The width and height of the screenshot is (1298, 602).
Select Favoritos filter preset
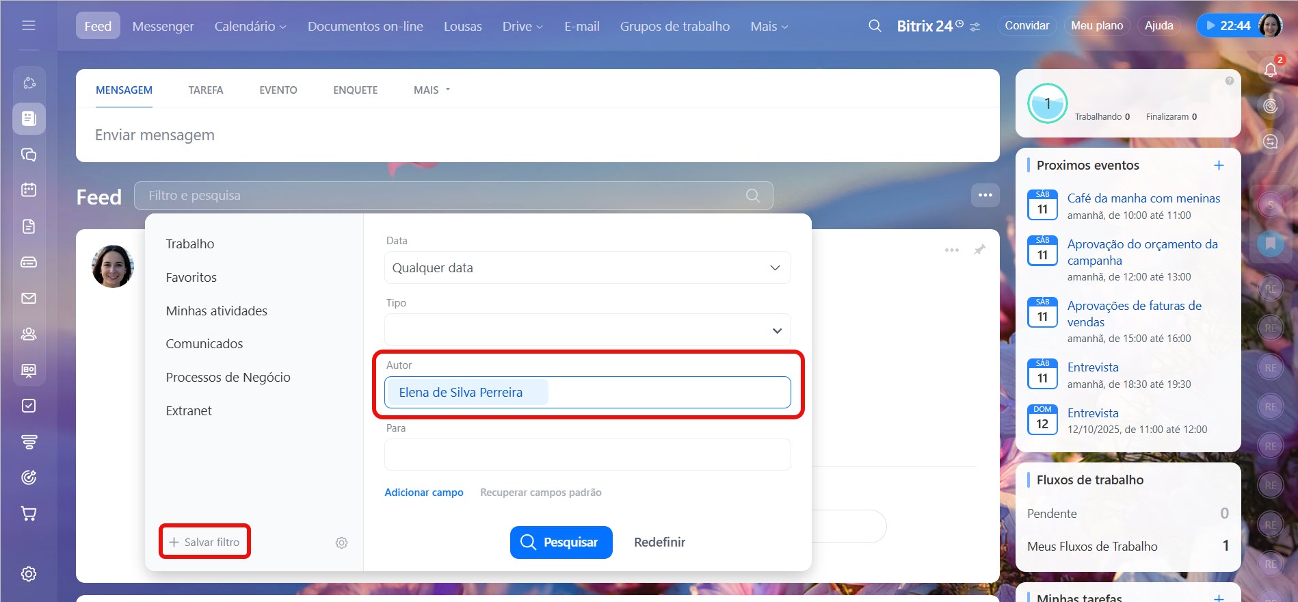[x=191, y=278]
